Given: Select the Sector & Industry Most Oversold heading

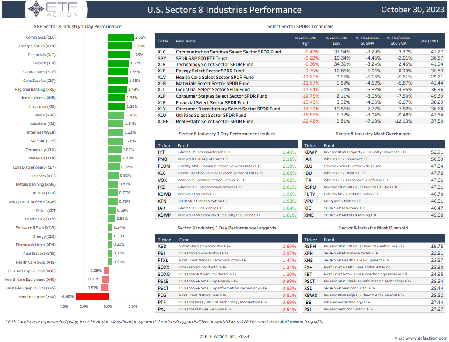Looking at the screenshot, I should [x=373, y=228].
